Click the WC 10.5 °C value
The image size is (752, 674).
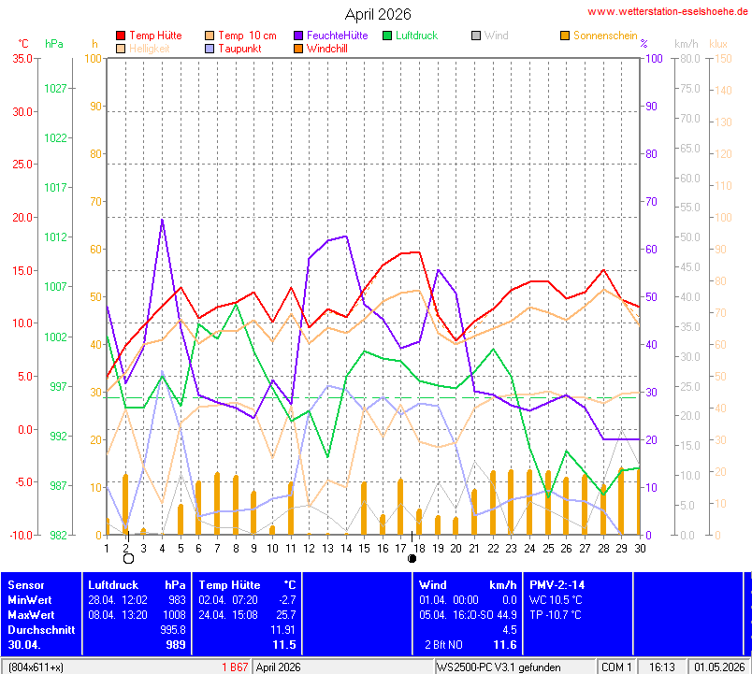[x=556, y=600]
